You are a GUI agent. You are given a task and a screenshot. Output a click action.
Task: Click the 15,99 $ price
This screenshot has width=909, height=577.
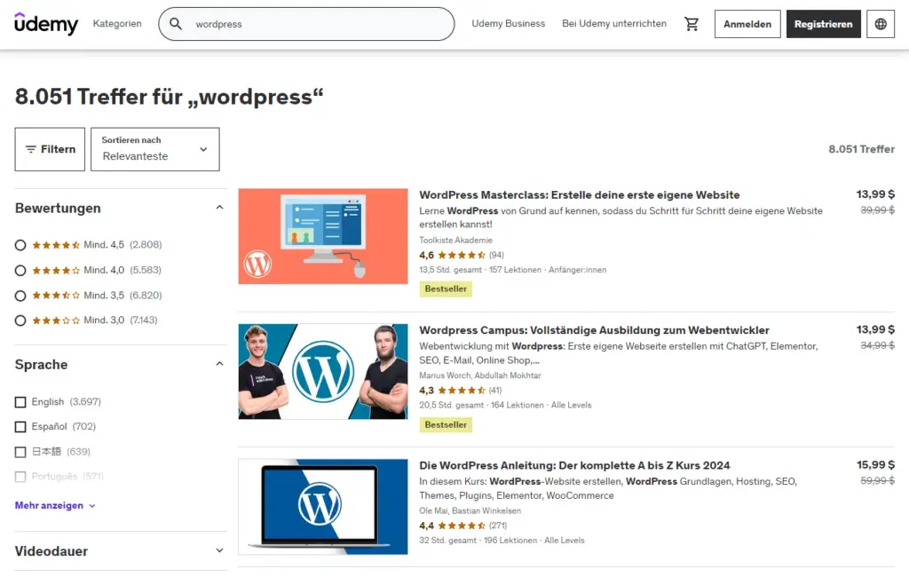coord(875,465)
